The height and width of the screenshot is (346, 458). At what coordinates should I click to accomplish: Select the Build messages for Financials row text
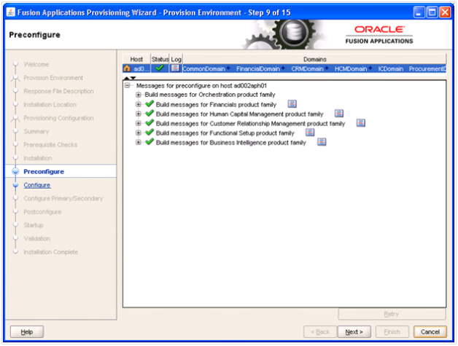pos(216,104)
